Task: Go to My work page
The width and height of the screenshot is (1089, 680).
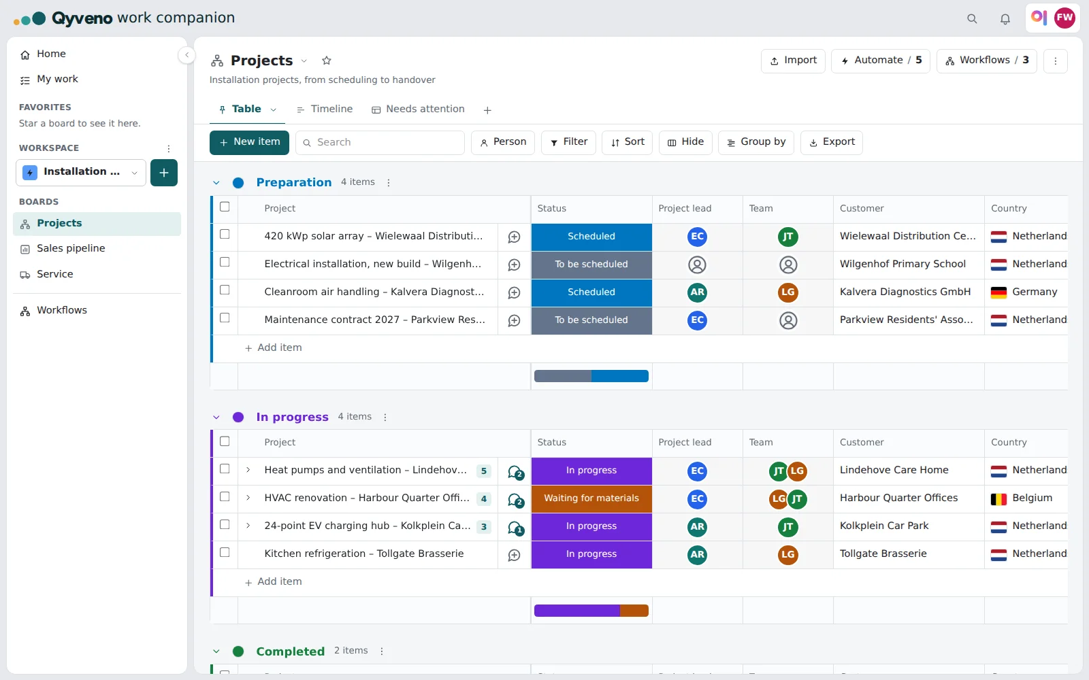Action: coord(97,80)
